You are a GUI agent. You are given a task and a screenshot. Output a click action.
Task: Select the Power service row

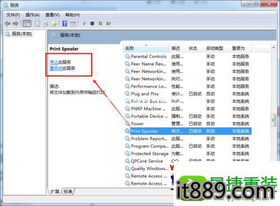188,123
